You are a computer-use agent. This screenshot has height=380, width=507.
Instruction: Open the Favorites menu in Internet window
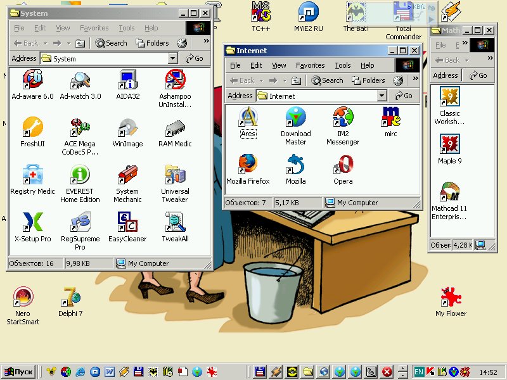[x=310, y=65]
